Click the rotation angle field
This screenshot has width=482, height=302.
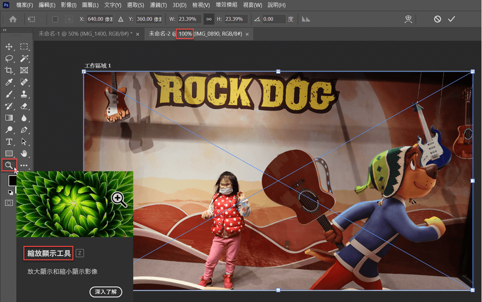(273, 19)
